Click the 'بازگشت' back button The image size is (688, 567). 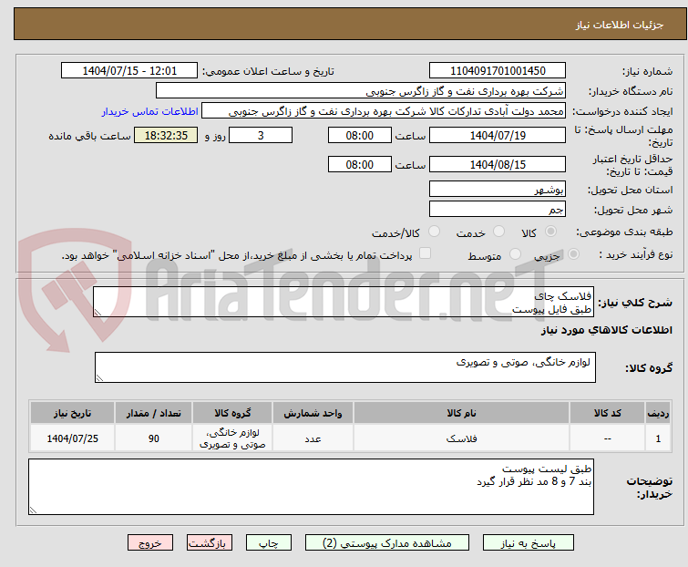pos(210,542)
